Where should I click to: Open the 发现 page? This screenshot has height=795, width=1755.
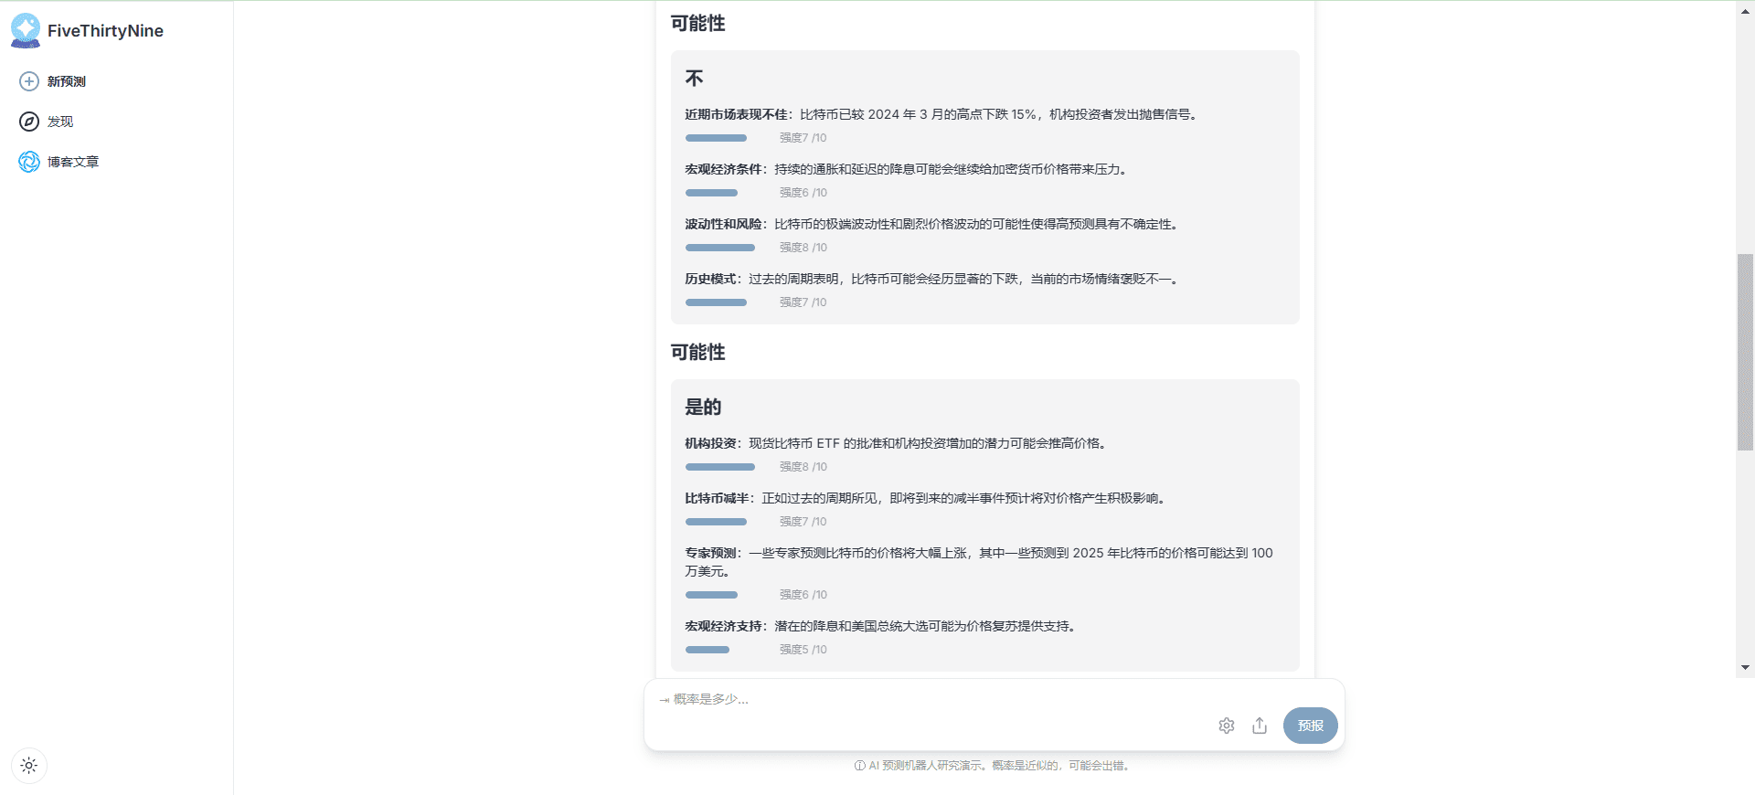point(60,122)
